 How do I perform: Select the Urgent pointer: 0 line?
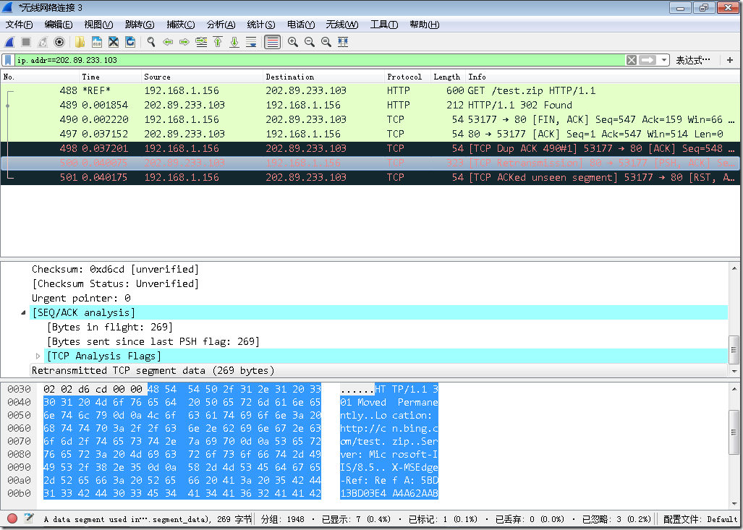[81, 298]
